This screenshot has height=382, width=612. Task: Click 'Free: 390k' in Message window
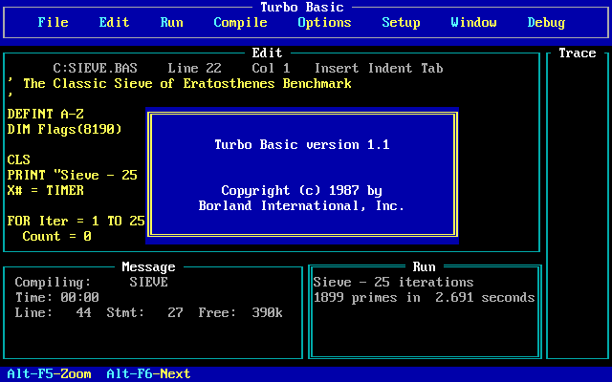(240, 312)
